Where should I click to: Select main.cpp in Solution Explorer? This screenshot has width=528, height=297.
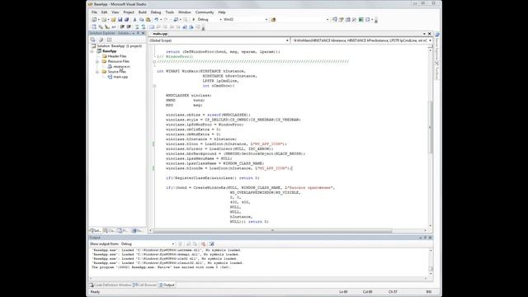[x=120, y=77]
